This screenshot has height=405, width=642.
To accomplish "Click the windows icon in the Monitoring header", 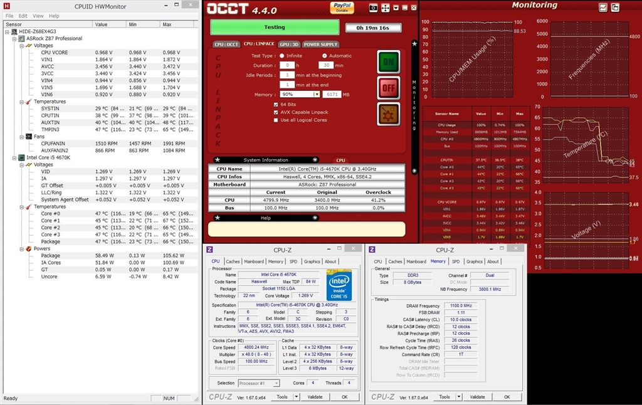I will (615, 8).
